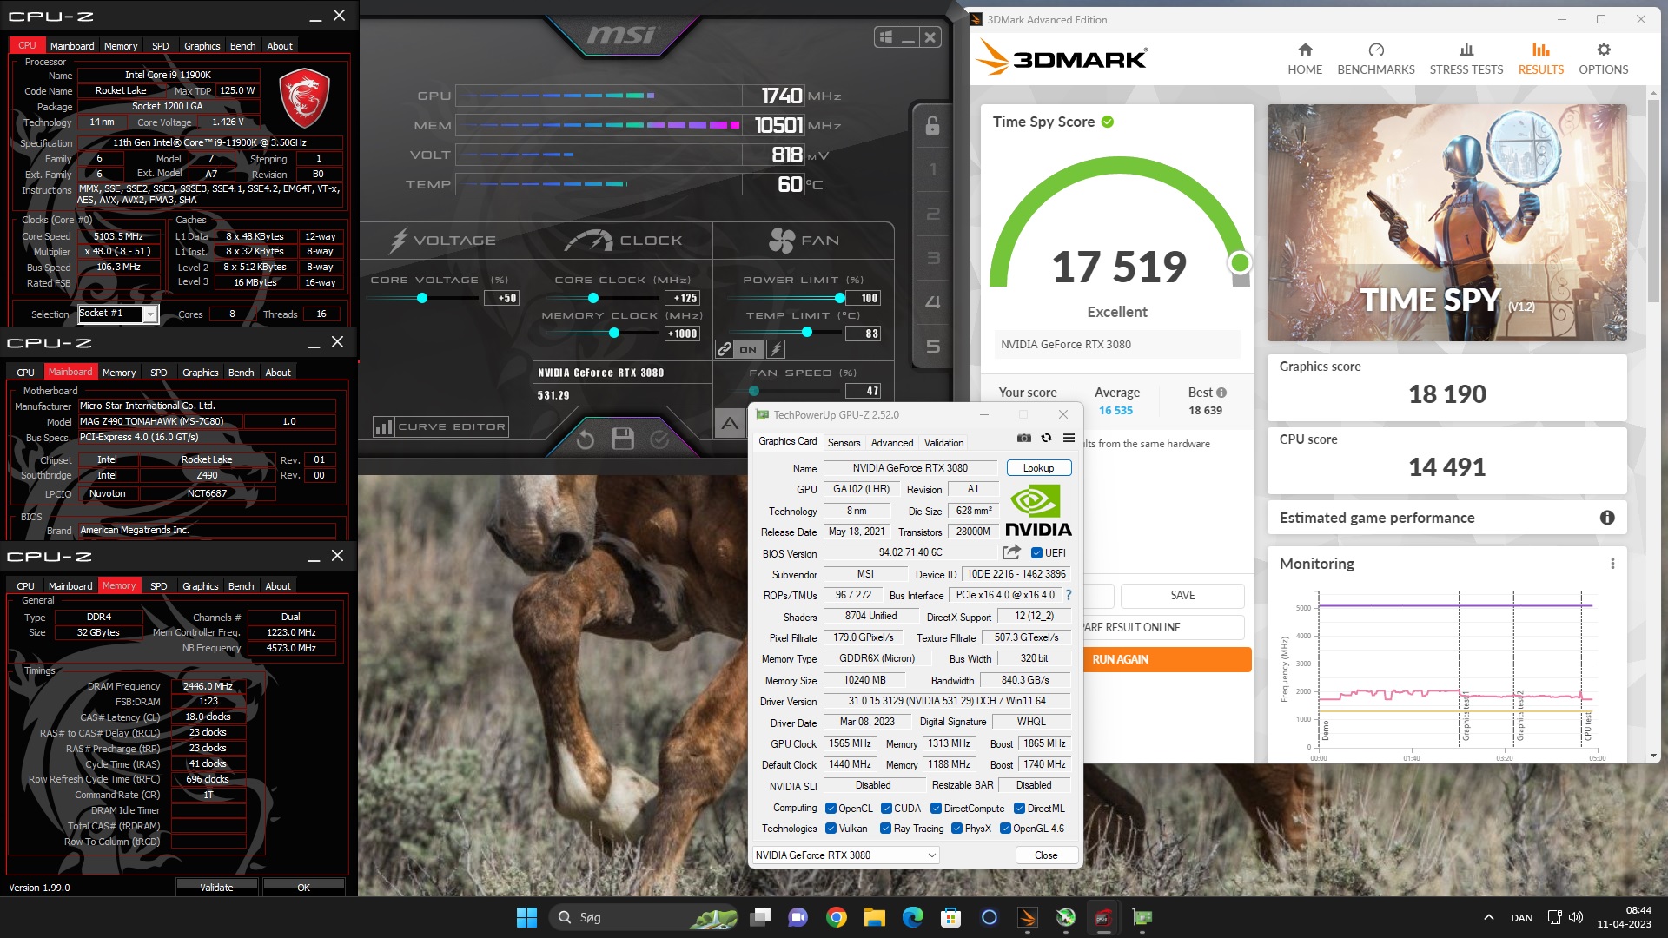The width and height of the screenshot is (1668, 938).
Task: Open Google Chrome from the taskbar
Action: click(836, 917)
